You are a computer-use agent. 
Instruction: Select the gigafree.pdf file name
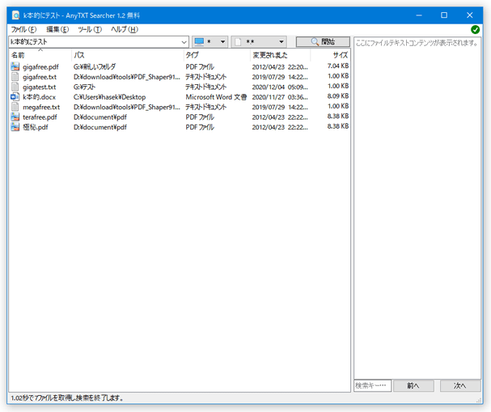pos(40,66)
